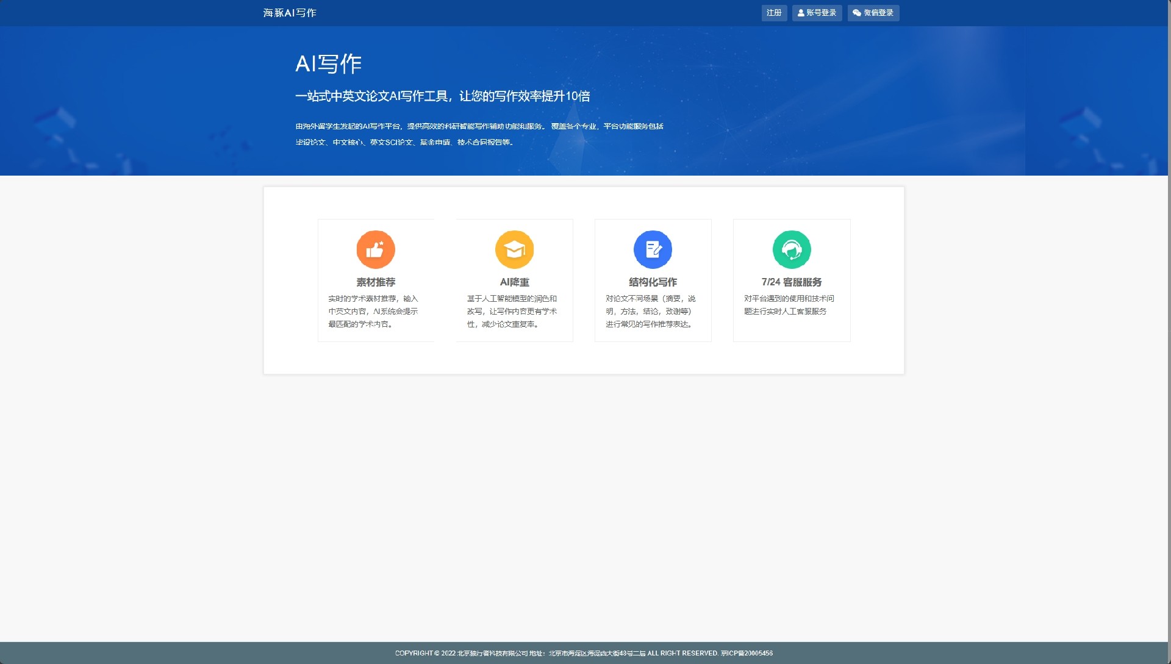Viewport: 1171px width, 664px height.
Task: Select the 素材推荐 card
Action: [375, 280]
